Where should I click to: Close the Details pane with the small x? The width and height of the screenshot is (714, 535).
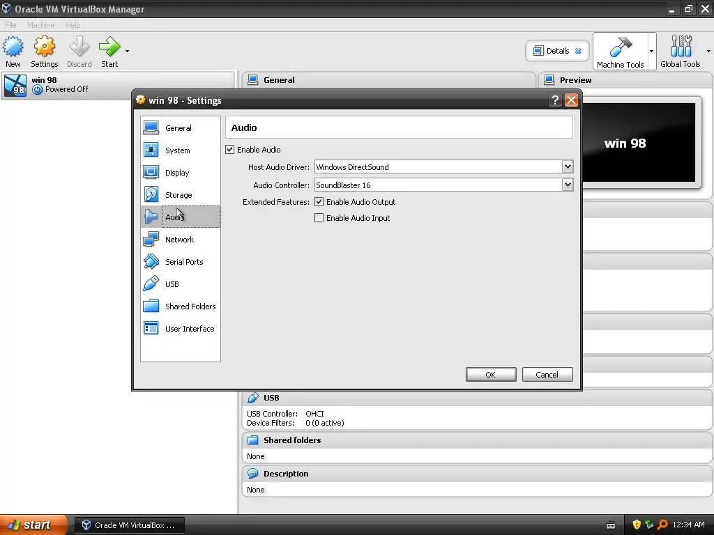pyautogui.click(x=578, y=51)
